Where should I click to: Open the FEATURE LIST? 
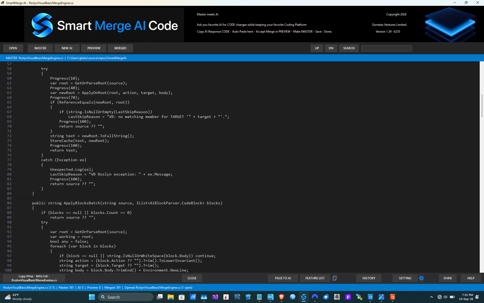click(x=315, y=278)
